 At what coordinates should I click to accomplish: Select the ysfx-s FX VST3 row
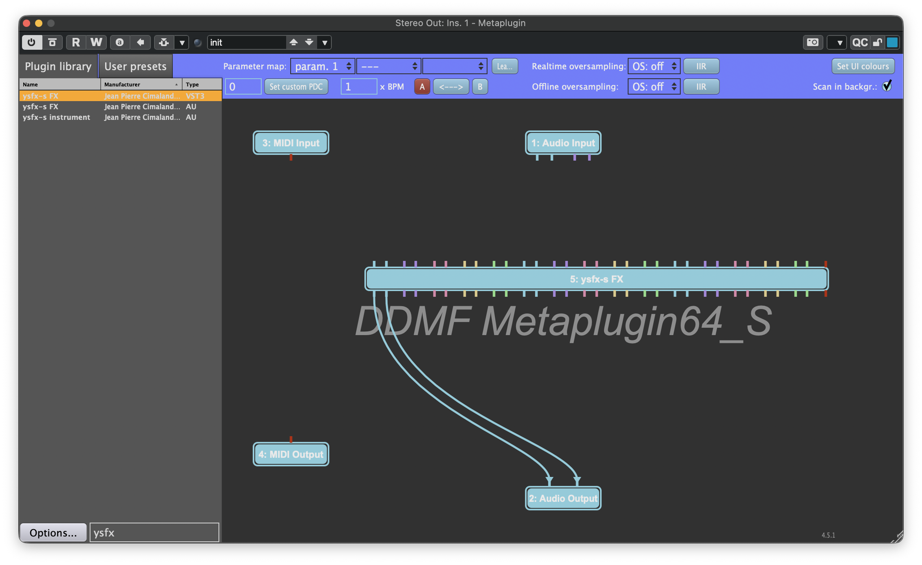[x=121, y=96]
